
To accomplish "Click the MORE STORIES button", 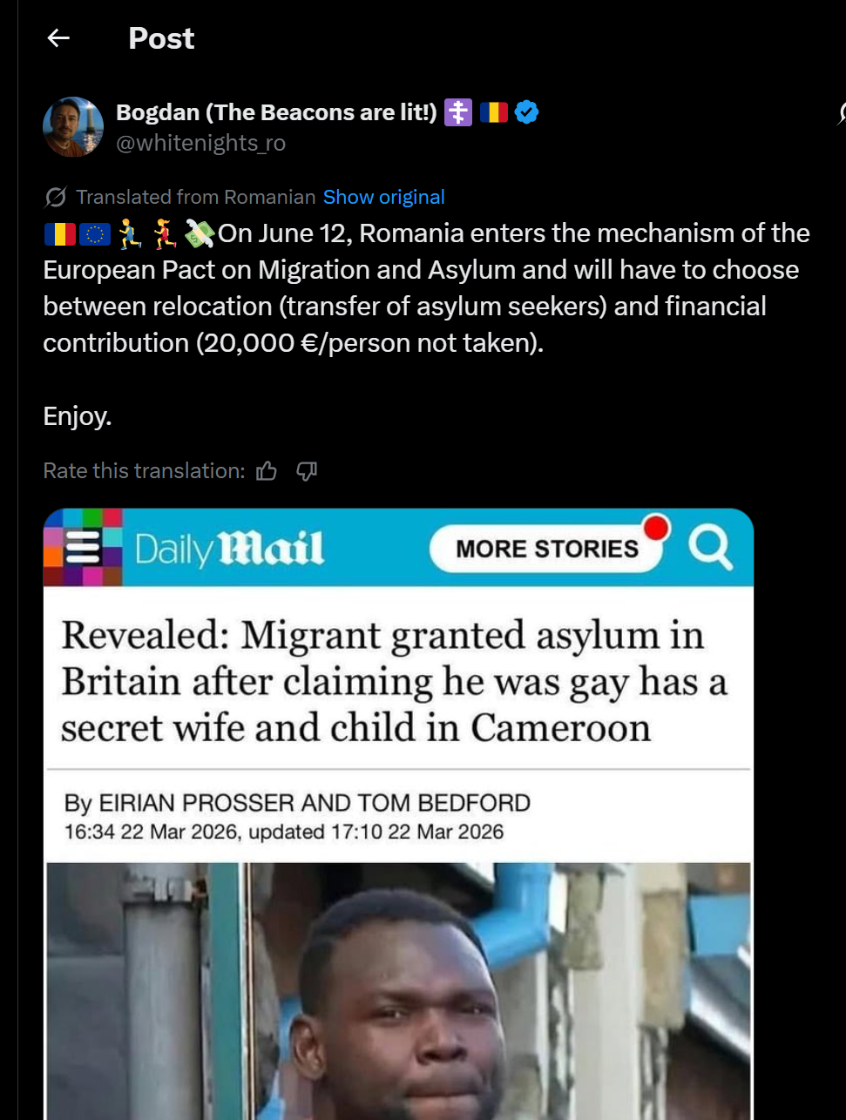I will coord(547,549).
